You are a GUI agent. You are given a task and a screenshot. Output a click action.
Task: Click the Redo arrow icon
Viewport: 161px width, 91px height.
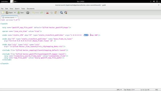(x=42, y=13)
